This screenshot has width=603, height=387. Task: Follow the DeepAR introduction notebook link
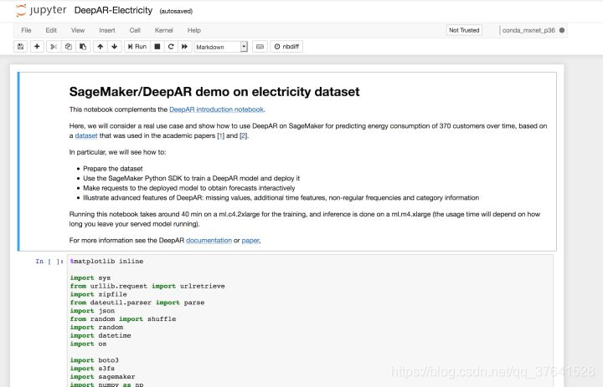click(217, 109)
